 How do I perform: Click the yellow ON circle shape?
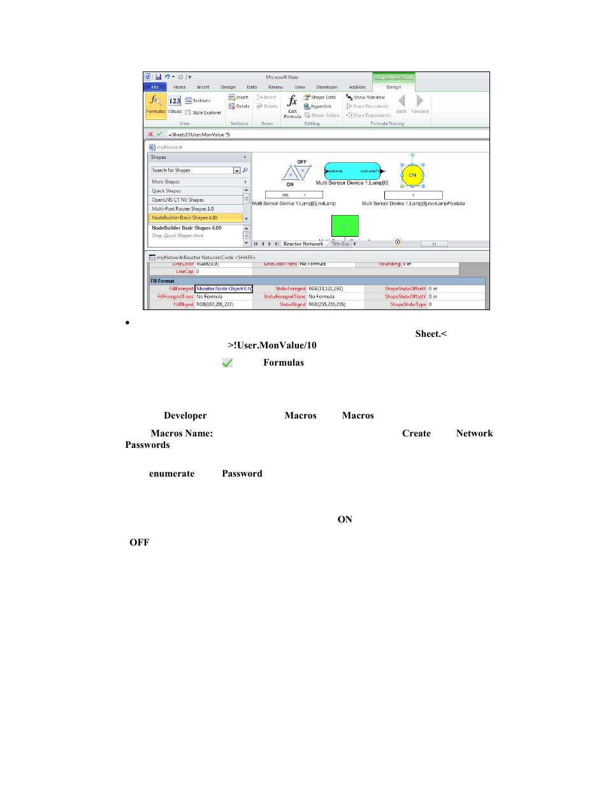[412, 175]
